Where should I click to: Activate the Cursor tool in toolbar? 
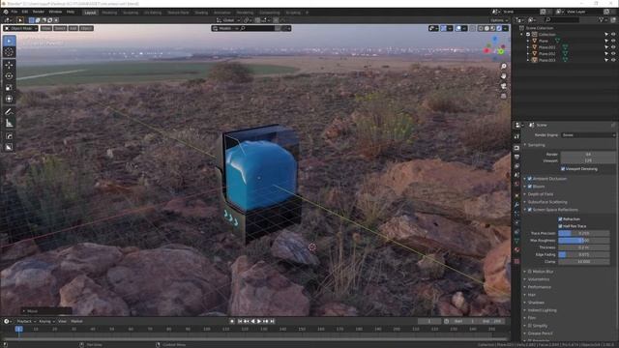[x=9, y=52]
